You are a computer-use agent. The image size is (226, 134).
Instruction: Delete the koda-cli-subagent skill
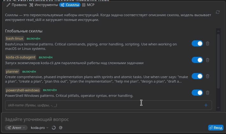tap(207, 60)
